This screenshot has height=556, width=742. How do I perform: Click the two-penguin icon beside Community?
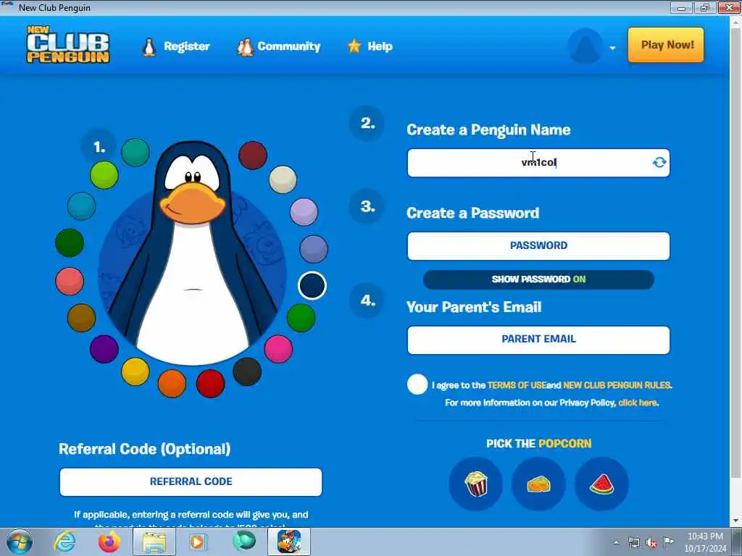pyautogui.click(x=245, y=47)
